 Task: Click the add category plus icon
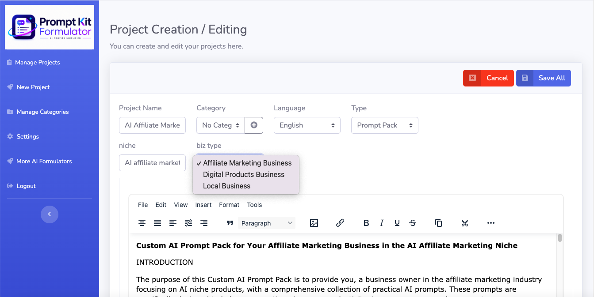[x=254, y=125]
